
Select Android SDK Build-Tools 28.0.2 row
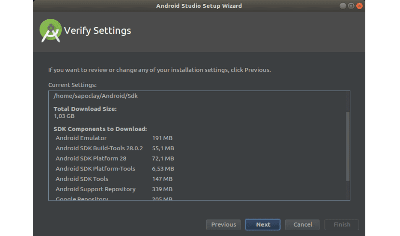click(99, 148)
